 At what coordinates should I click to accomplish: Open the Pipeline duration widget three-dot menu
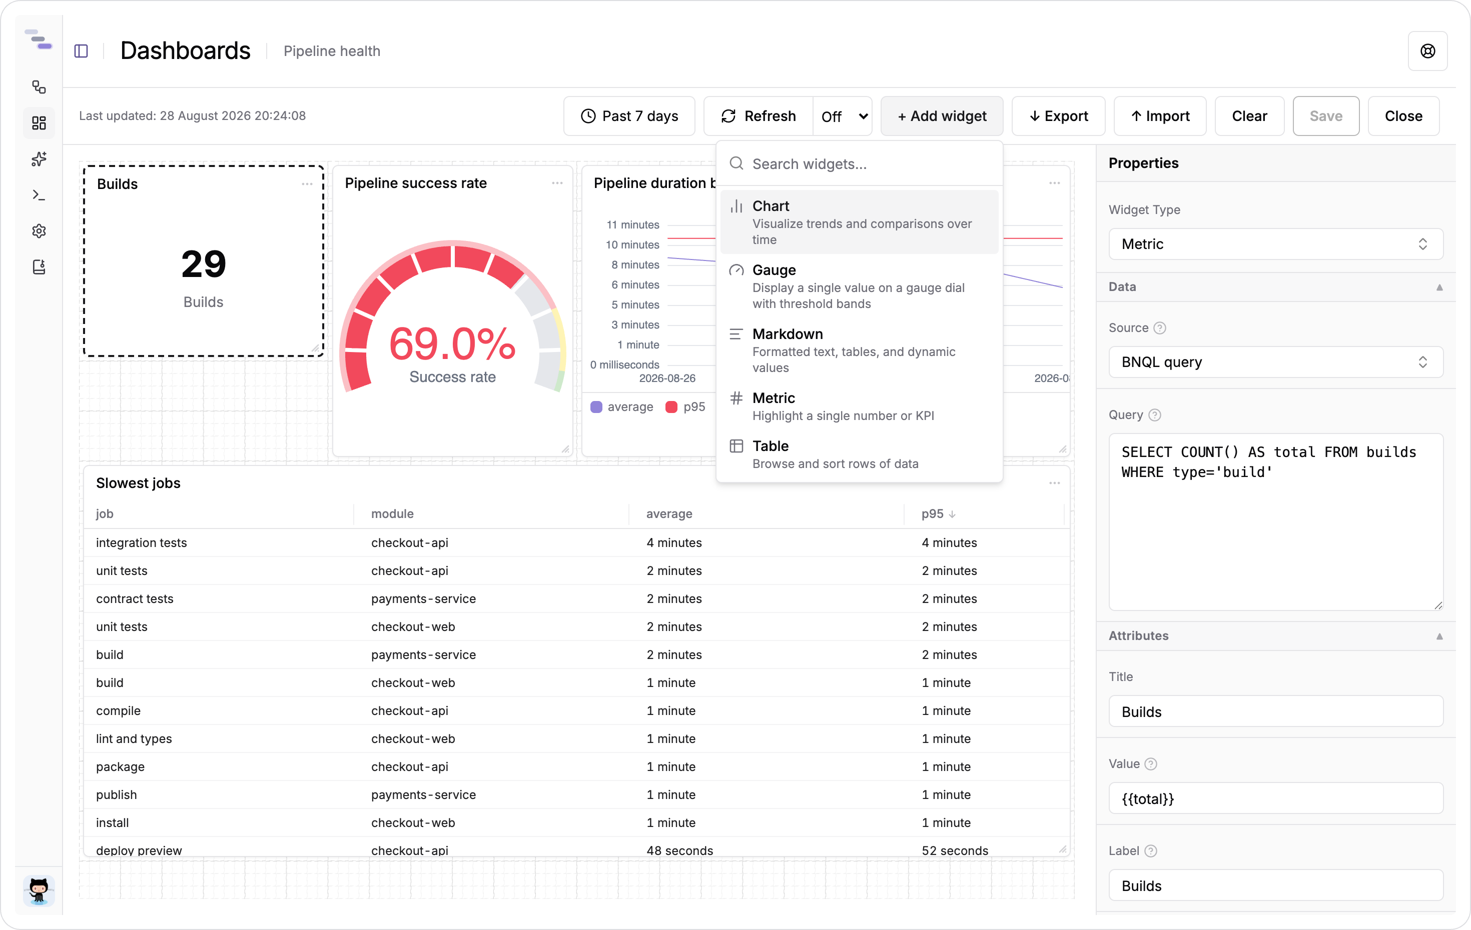coord(1054,183)
